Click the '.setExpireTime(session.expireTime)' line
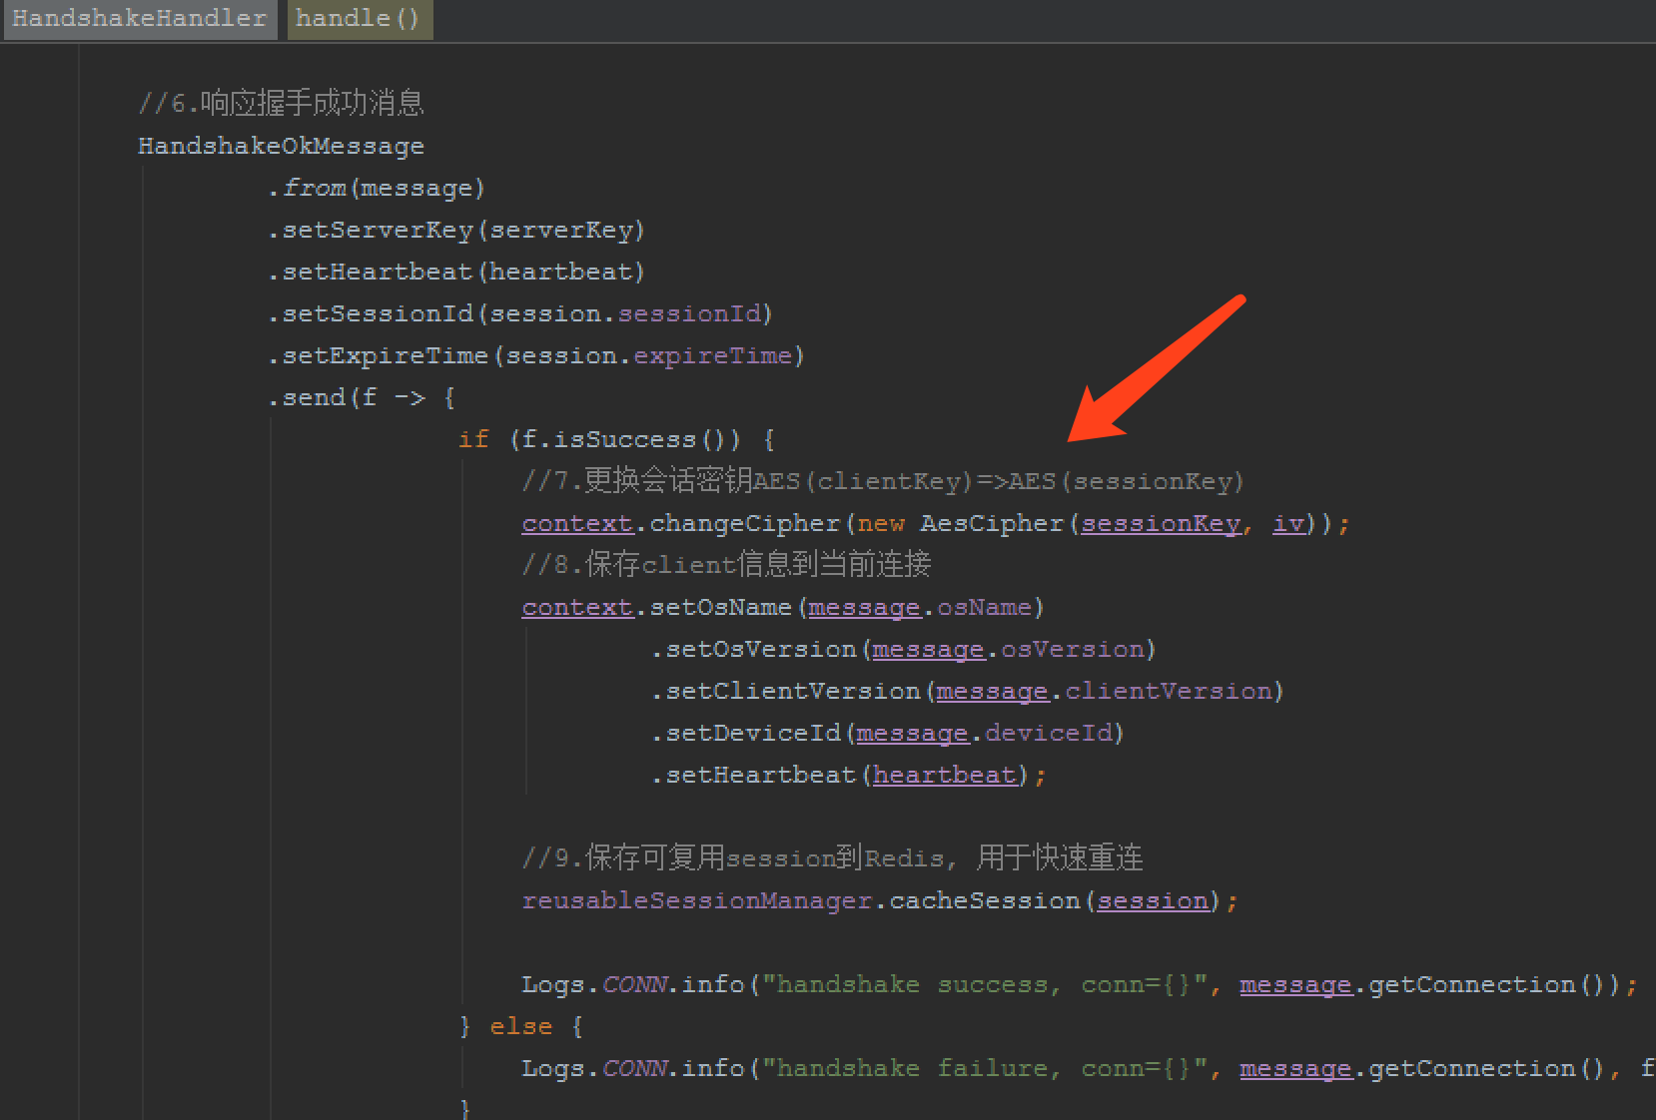The height and width of the screenshot is (1120, 1656). point(536,355)
